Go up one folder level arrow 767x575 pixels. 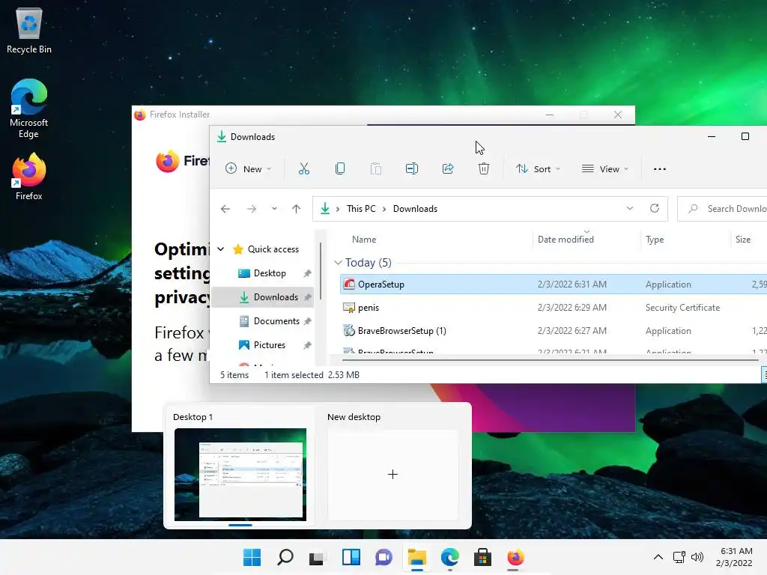(x=296, y=209)
